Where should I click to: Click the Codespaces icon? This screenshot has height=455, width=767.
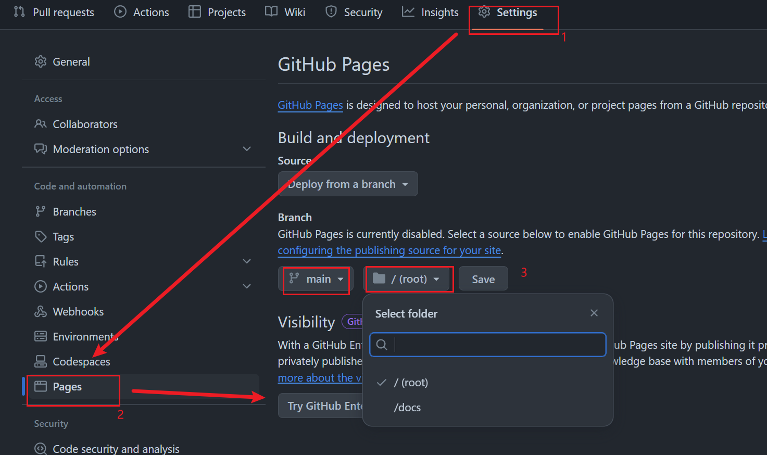tap(41, 361)
